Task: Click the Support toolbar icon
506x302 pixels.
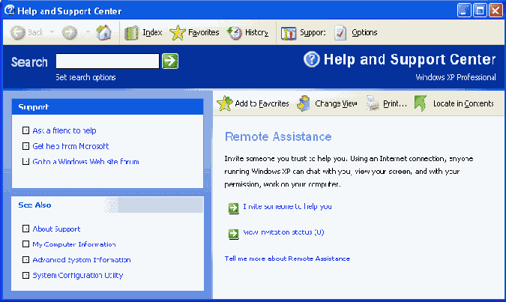Action: coord(289,33)
